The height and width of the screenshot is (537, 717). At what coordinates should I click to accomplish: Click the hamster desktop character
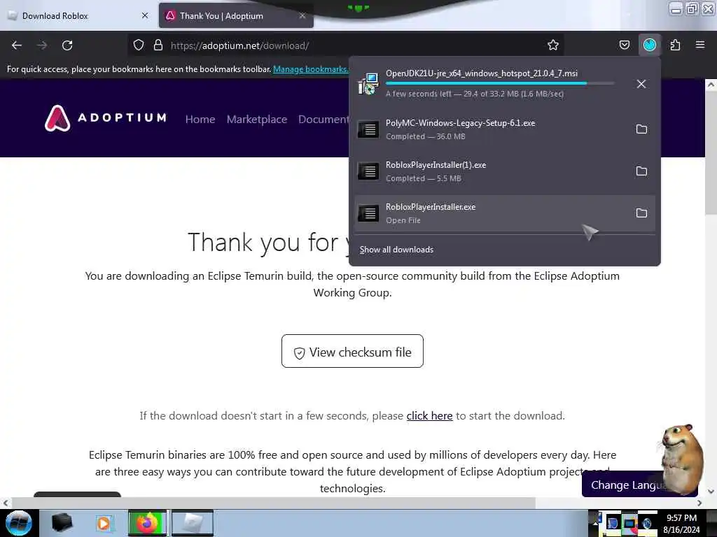pos(681,459)
